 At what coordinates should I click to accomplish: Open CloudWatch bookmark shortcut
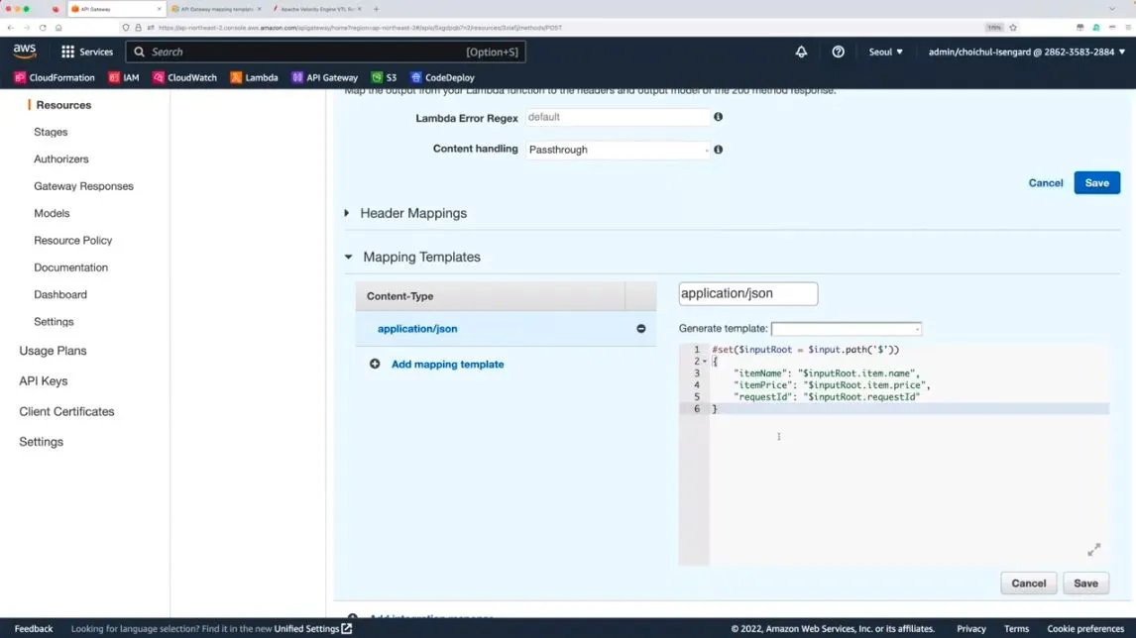(184, 77)
